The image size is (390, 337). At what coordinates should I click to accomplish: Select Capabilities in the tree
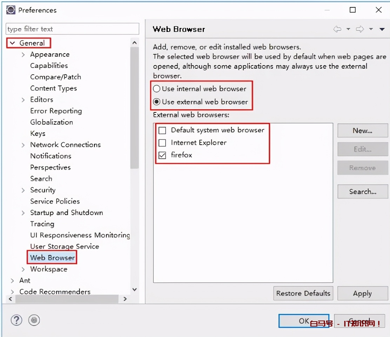[x=49, y=66]
